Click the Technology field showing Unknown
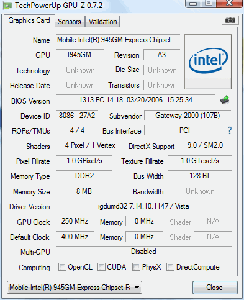The width and height of the screenshot is (244, 300). 79,70
